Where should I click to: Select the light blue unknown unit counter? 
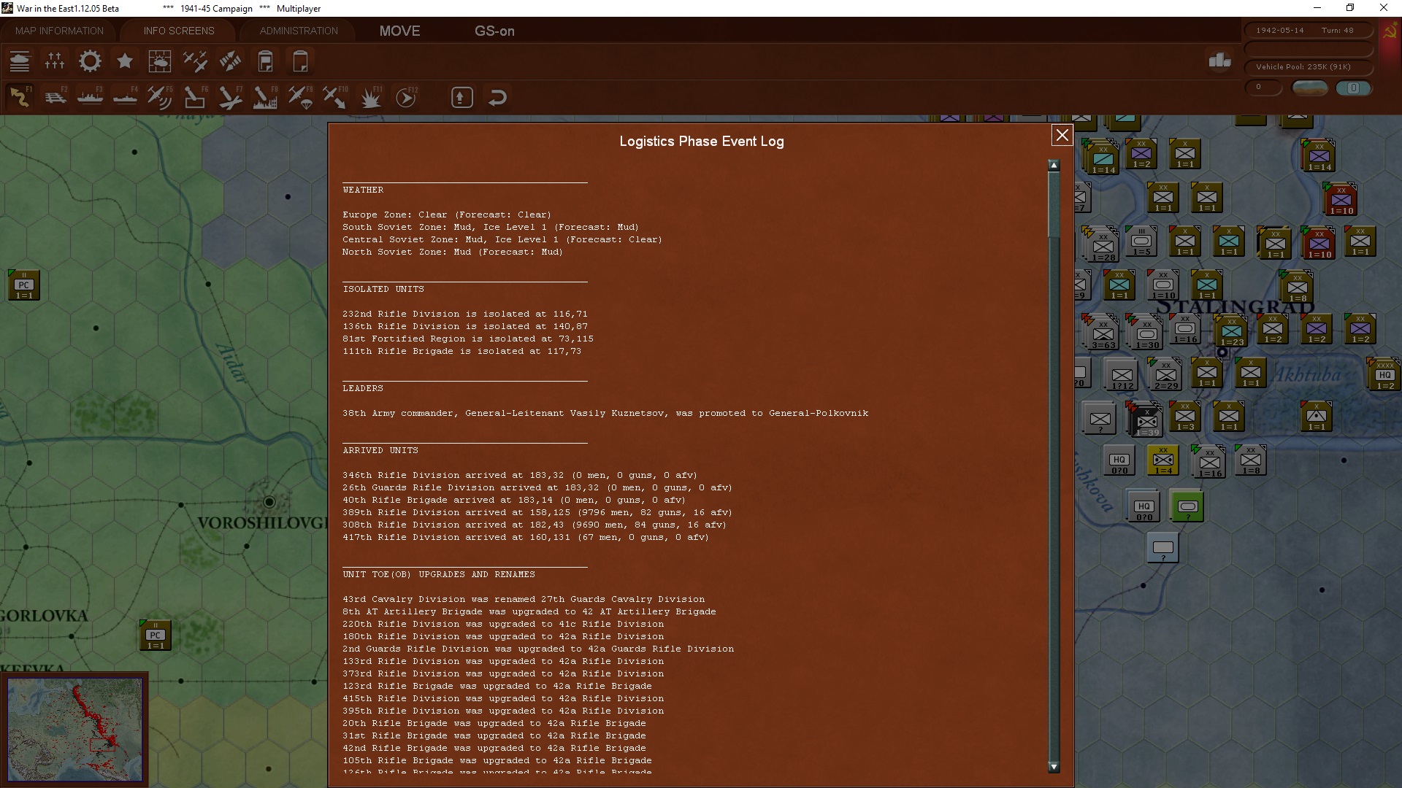[1162, 548]
